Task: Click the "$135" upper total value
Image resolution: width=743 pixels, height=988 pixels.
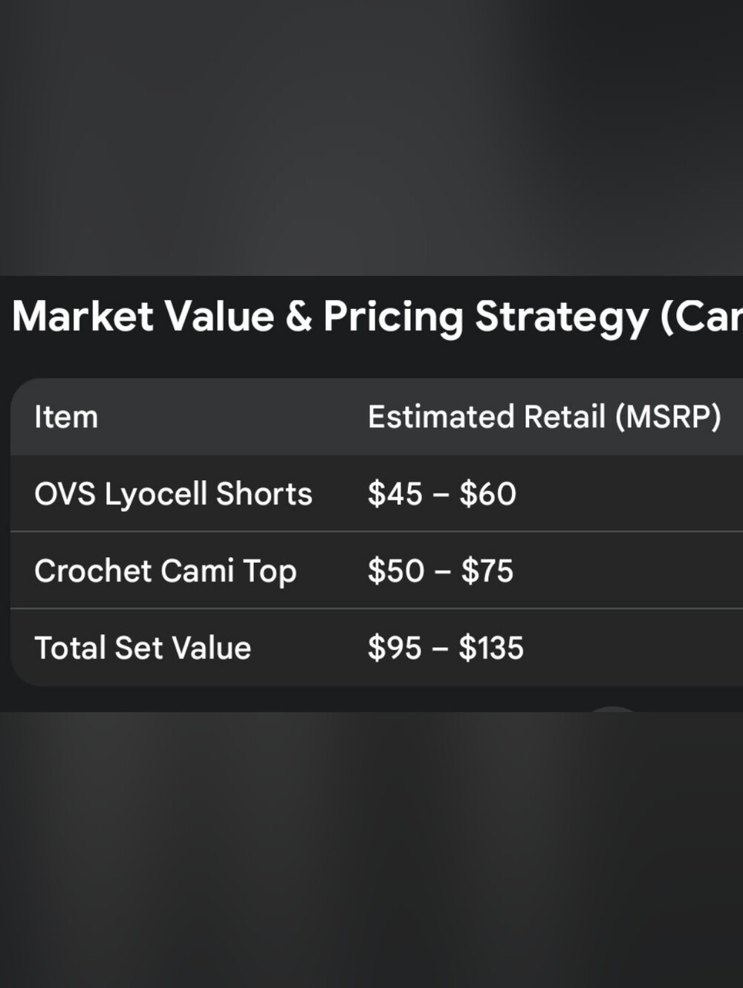Action: pyautogui.click(x=491, y=648)
